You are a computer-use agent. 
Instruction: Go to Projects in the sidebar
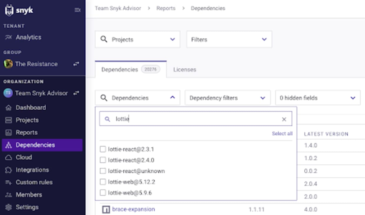point(27,120)
